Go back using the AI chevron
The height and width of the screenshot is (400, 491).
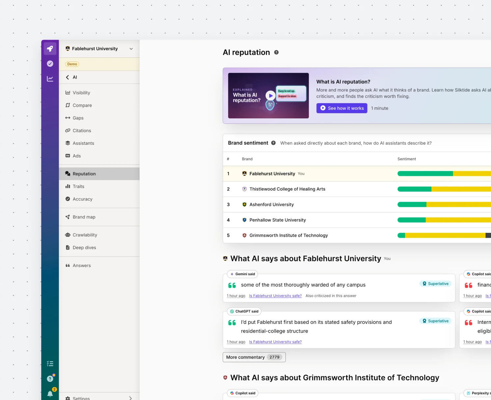[68, 77]
